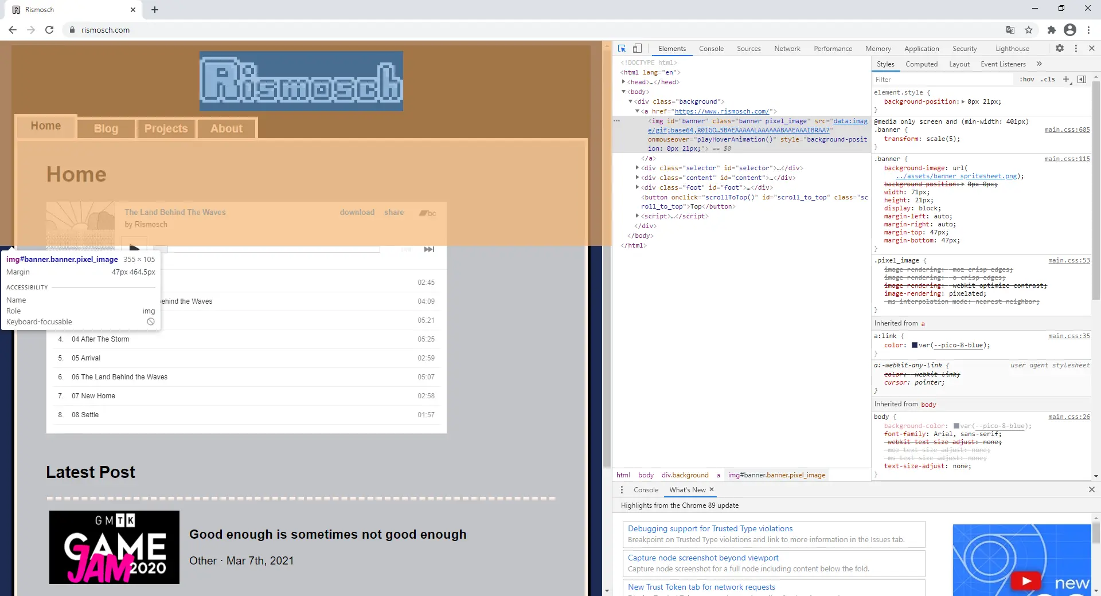
Task: Close the What's New drawer tab
Action: (x=712, y=489)
